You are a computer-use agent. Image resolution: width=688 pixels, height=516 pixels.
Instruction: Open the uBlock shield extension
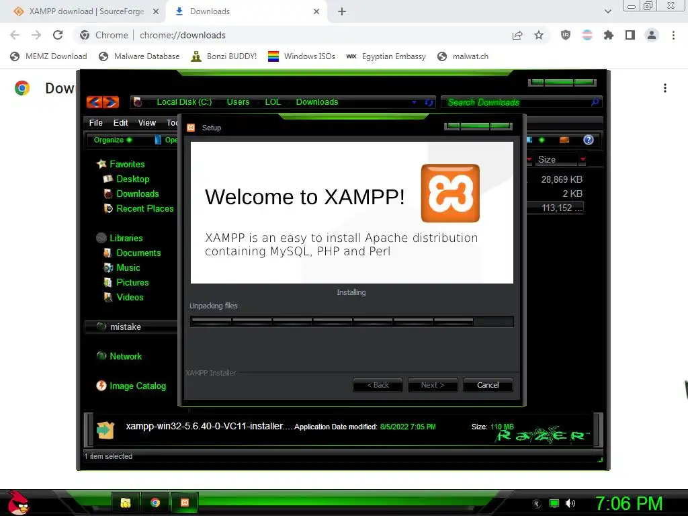(566, 35)
